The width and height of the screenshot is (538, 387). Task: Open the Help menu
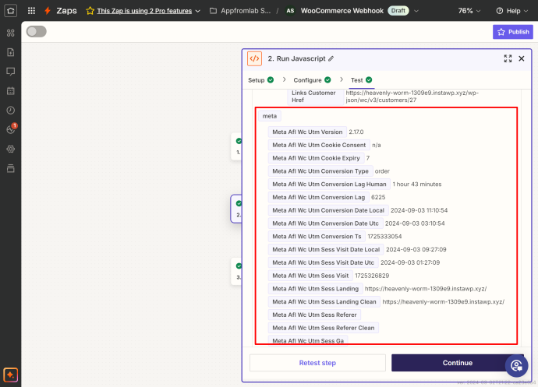point(512,11)
